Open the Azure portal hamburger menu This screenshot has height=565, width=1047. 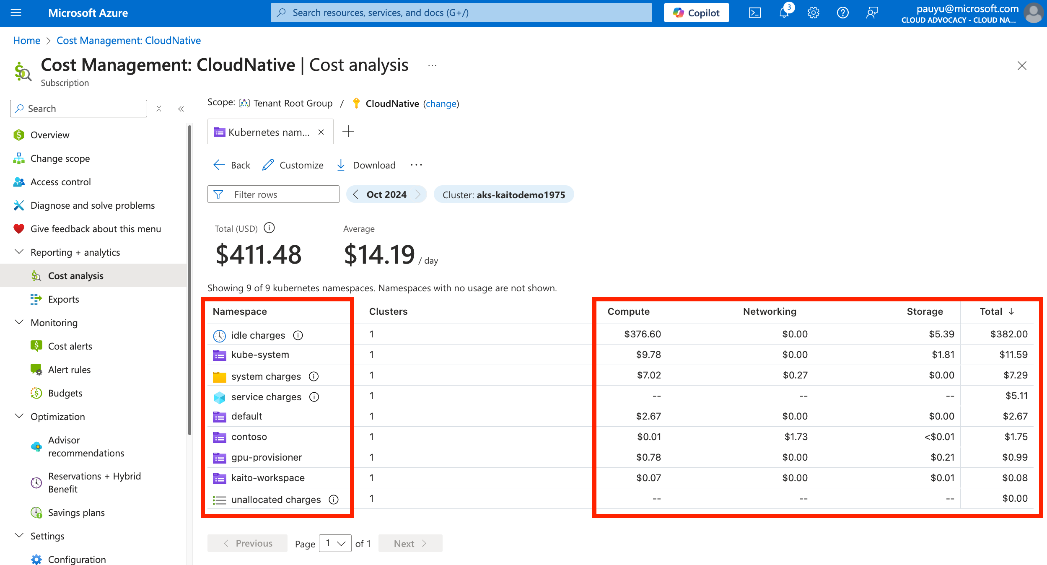(x=16, y=13)
